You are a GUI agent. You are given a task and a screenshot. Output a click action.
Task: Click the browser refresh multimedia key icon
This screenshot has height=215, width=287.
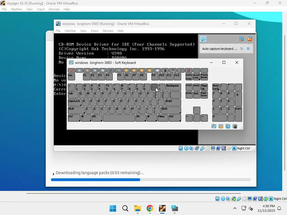click(103, 70)
